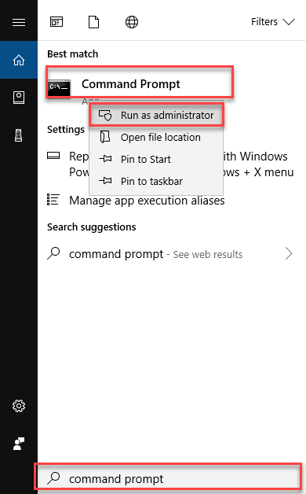Image resolution: width=306 pixels, height=494 pixels.
Task: Click the devices tower icon in the sidebar
Action: point(19,135)
